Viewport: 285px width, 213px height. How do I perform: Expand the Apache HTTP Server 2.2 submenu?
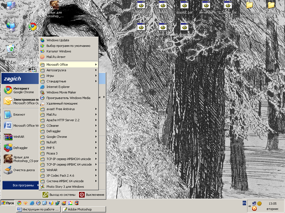69,120
